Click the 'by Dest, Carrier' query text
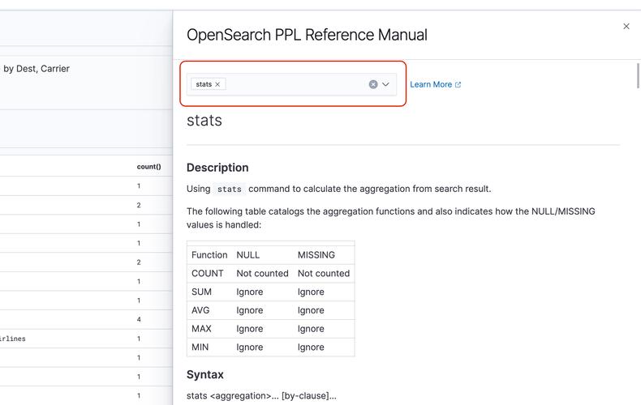The image size is (641, 405). 37,69
